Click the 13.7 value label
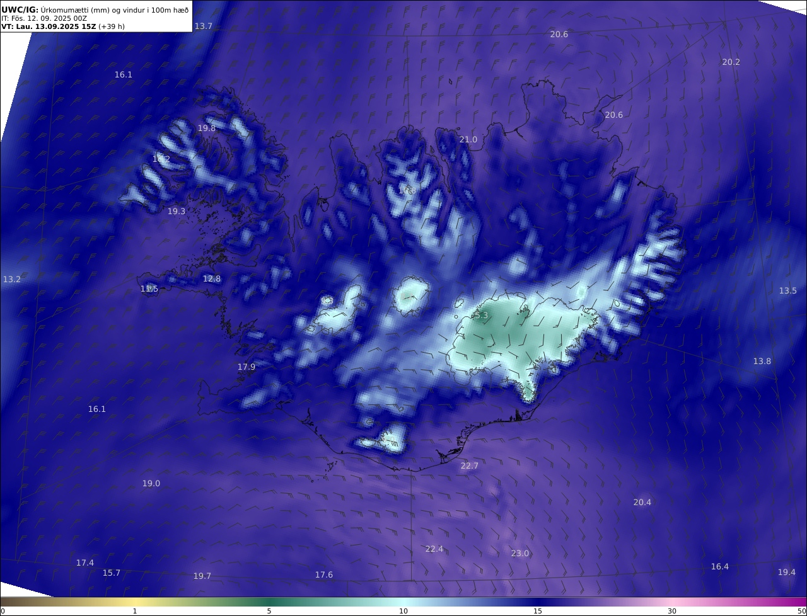Screen dimensions: 807x616 click(203, 26)
